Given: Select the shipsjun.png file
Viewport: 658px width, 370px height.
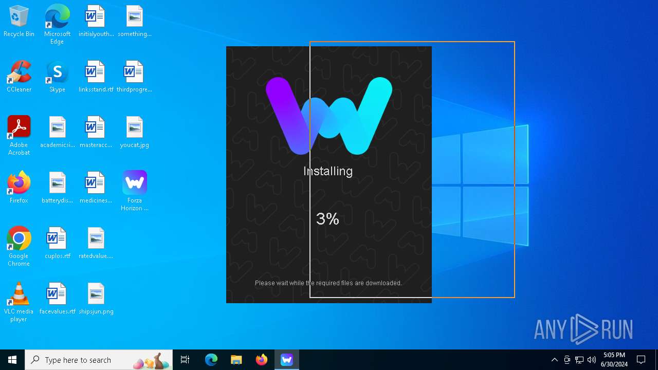Looking at the screenshot, I should [x=96, y=299].
